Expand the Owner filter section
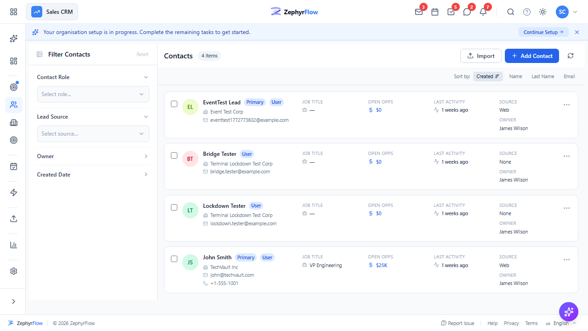The width and height of the screenshot is (588, 331). click(x=93, y=156)
